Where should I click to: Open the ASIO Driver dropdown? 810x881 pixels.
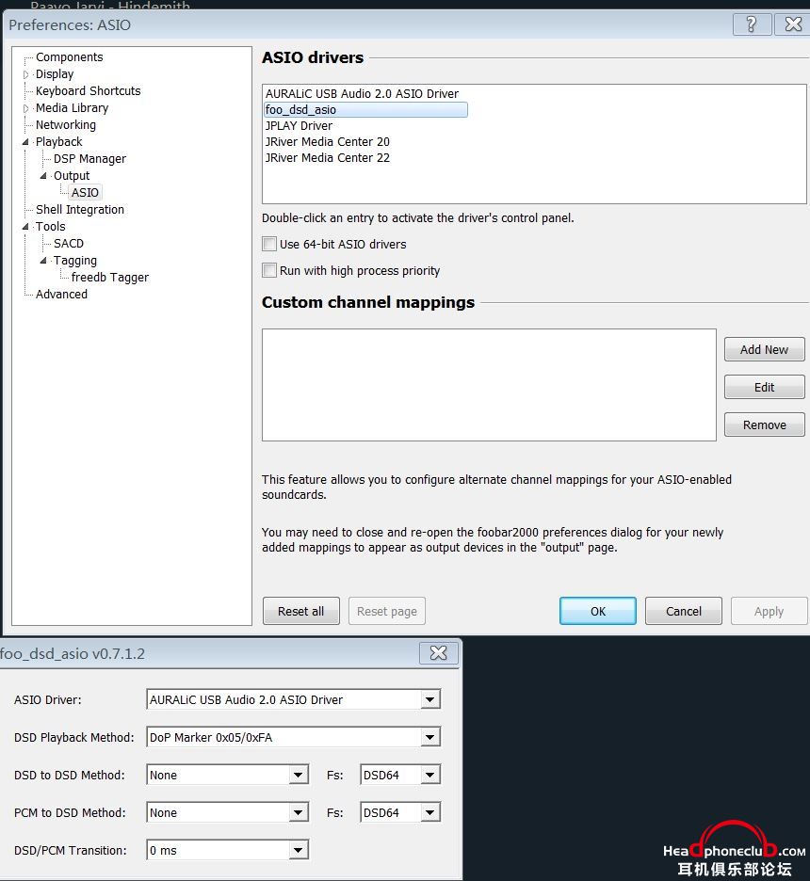coord(430,699)
